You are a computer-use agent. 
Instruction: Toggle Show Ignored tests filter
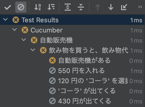[x=21, y=7]
